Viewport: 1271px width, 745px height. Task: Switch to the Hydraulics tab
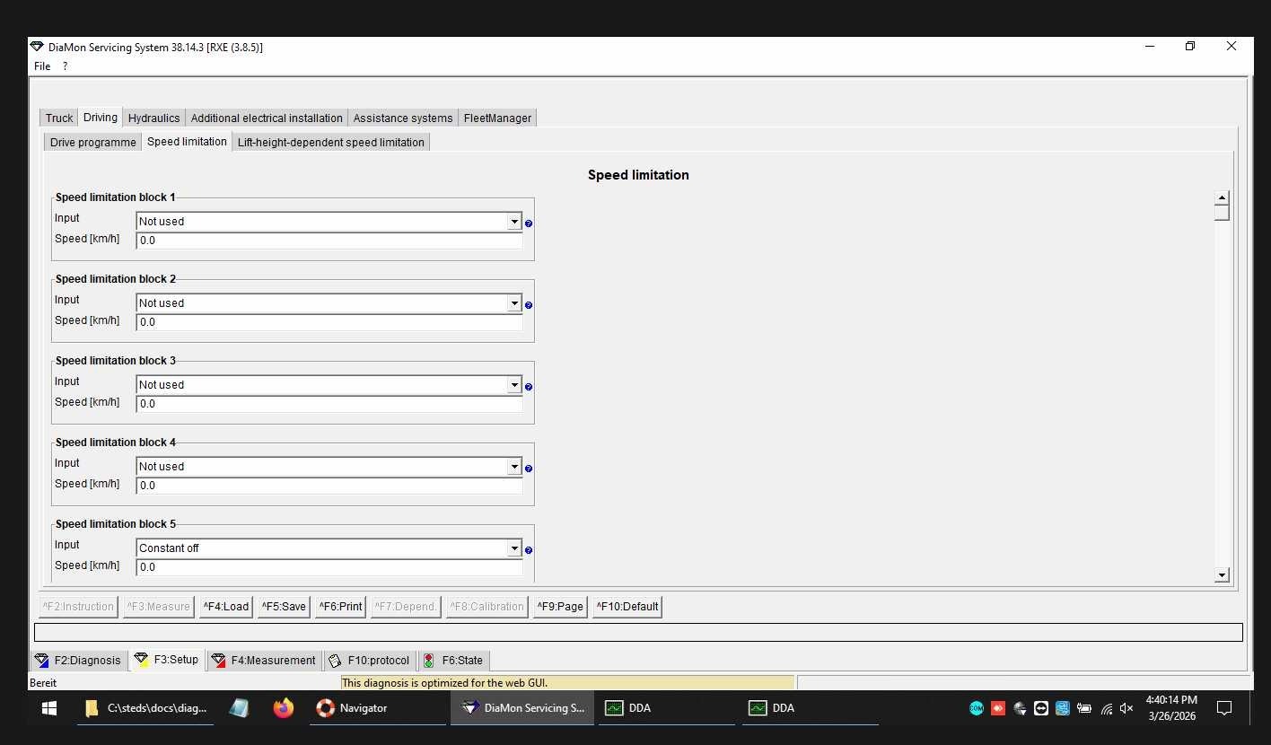153,118
